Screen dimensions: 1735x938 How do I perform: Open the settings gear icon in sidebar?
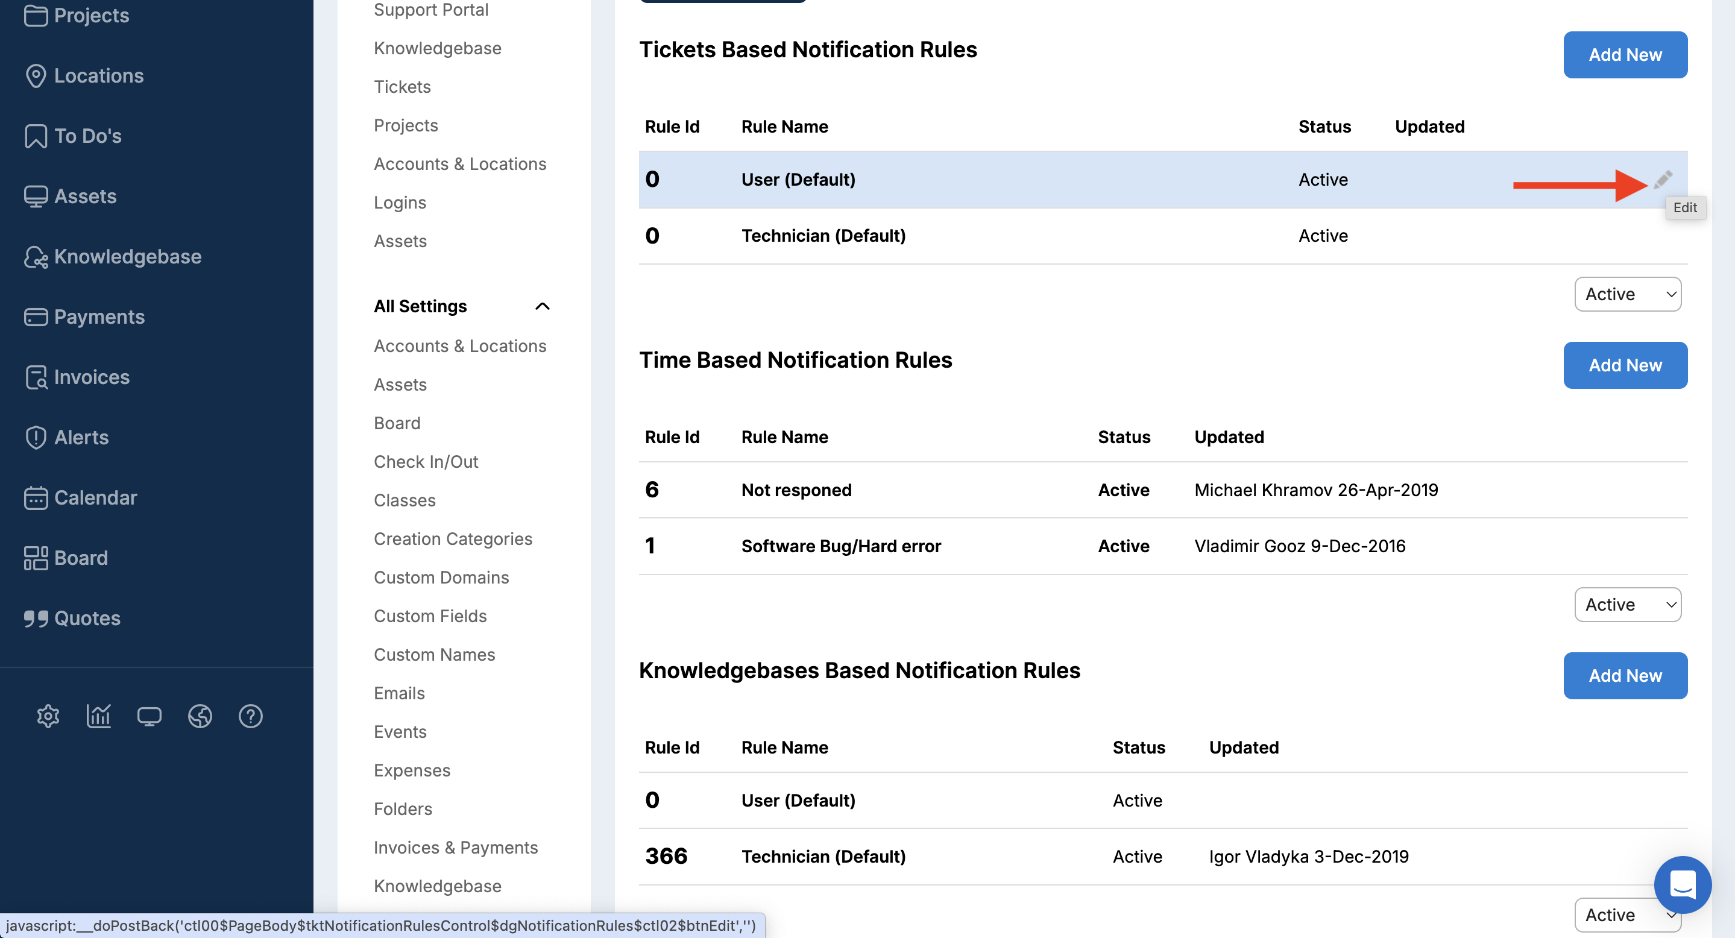point(48,716)
